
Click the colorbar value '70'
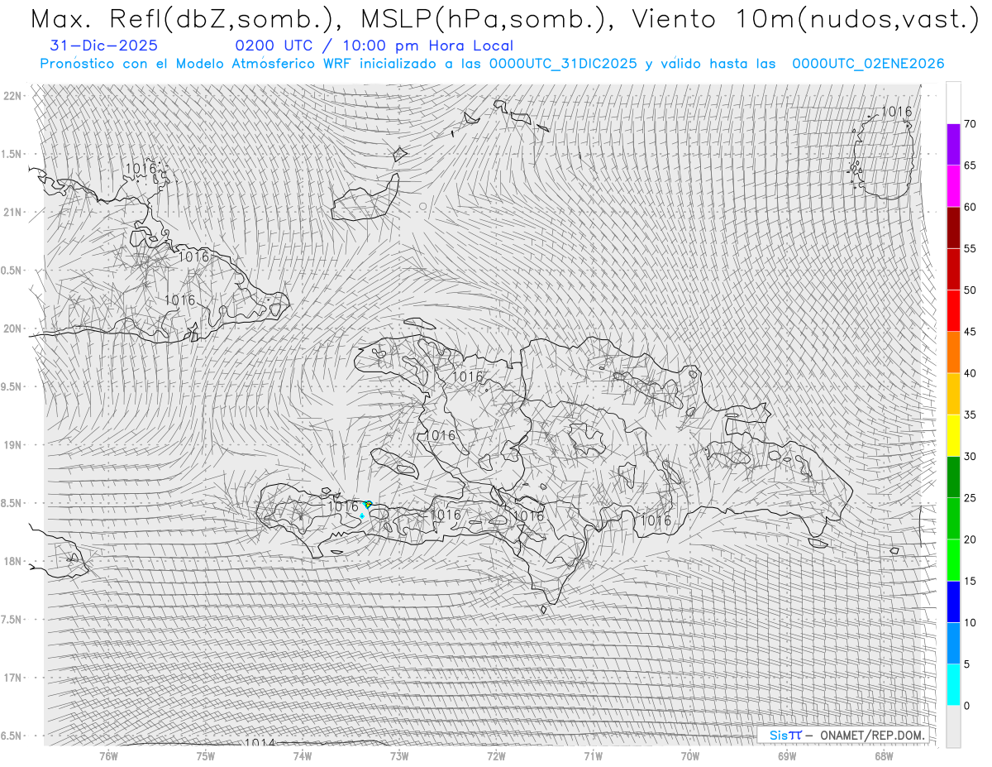click(970, 124)
